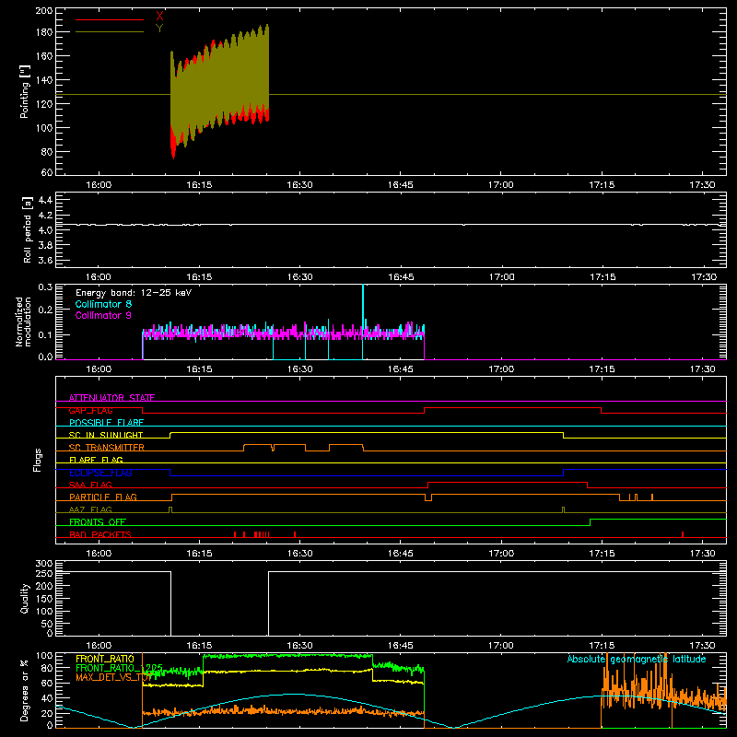
Task: Click the 17:15 label under Flags plot
Action: point(602,554)
